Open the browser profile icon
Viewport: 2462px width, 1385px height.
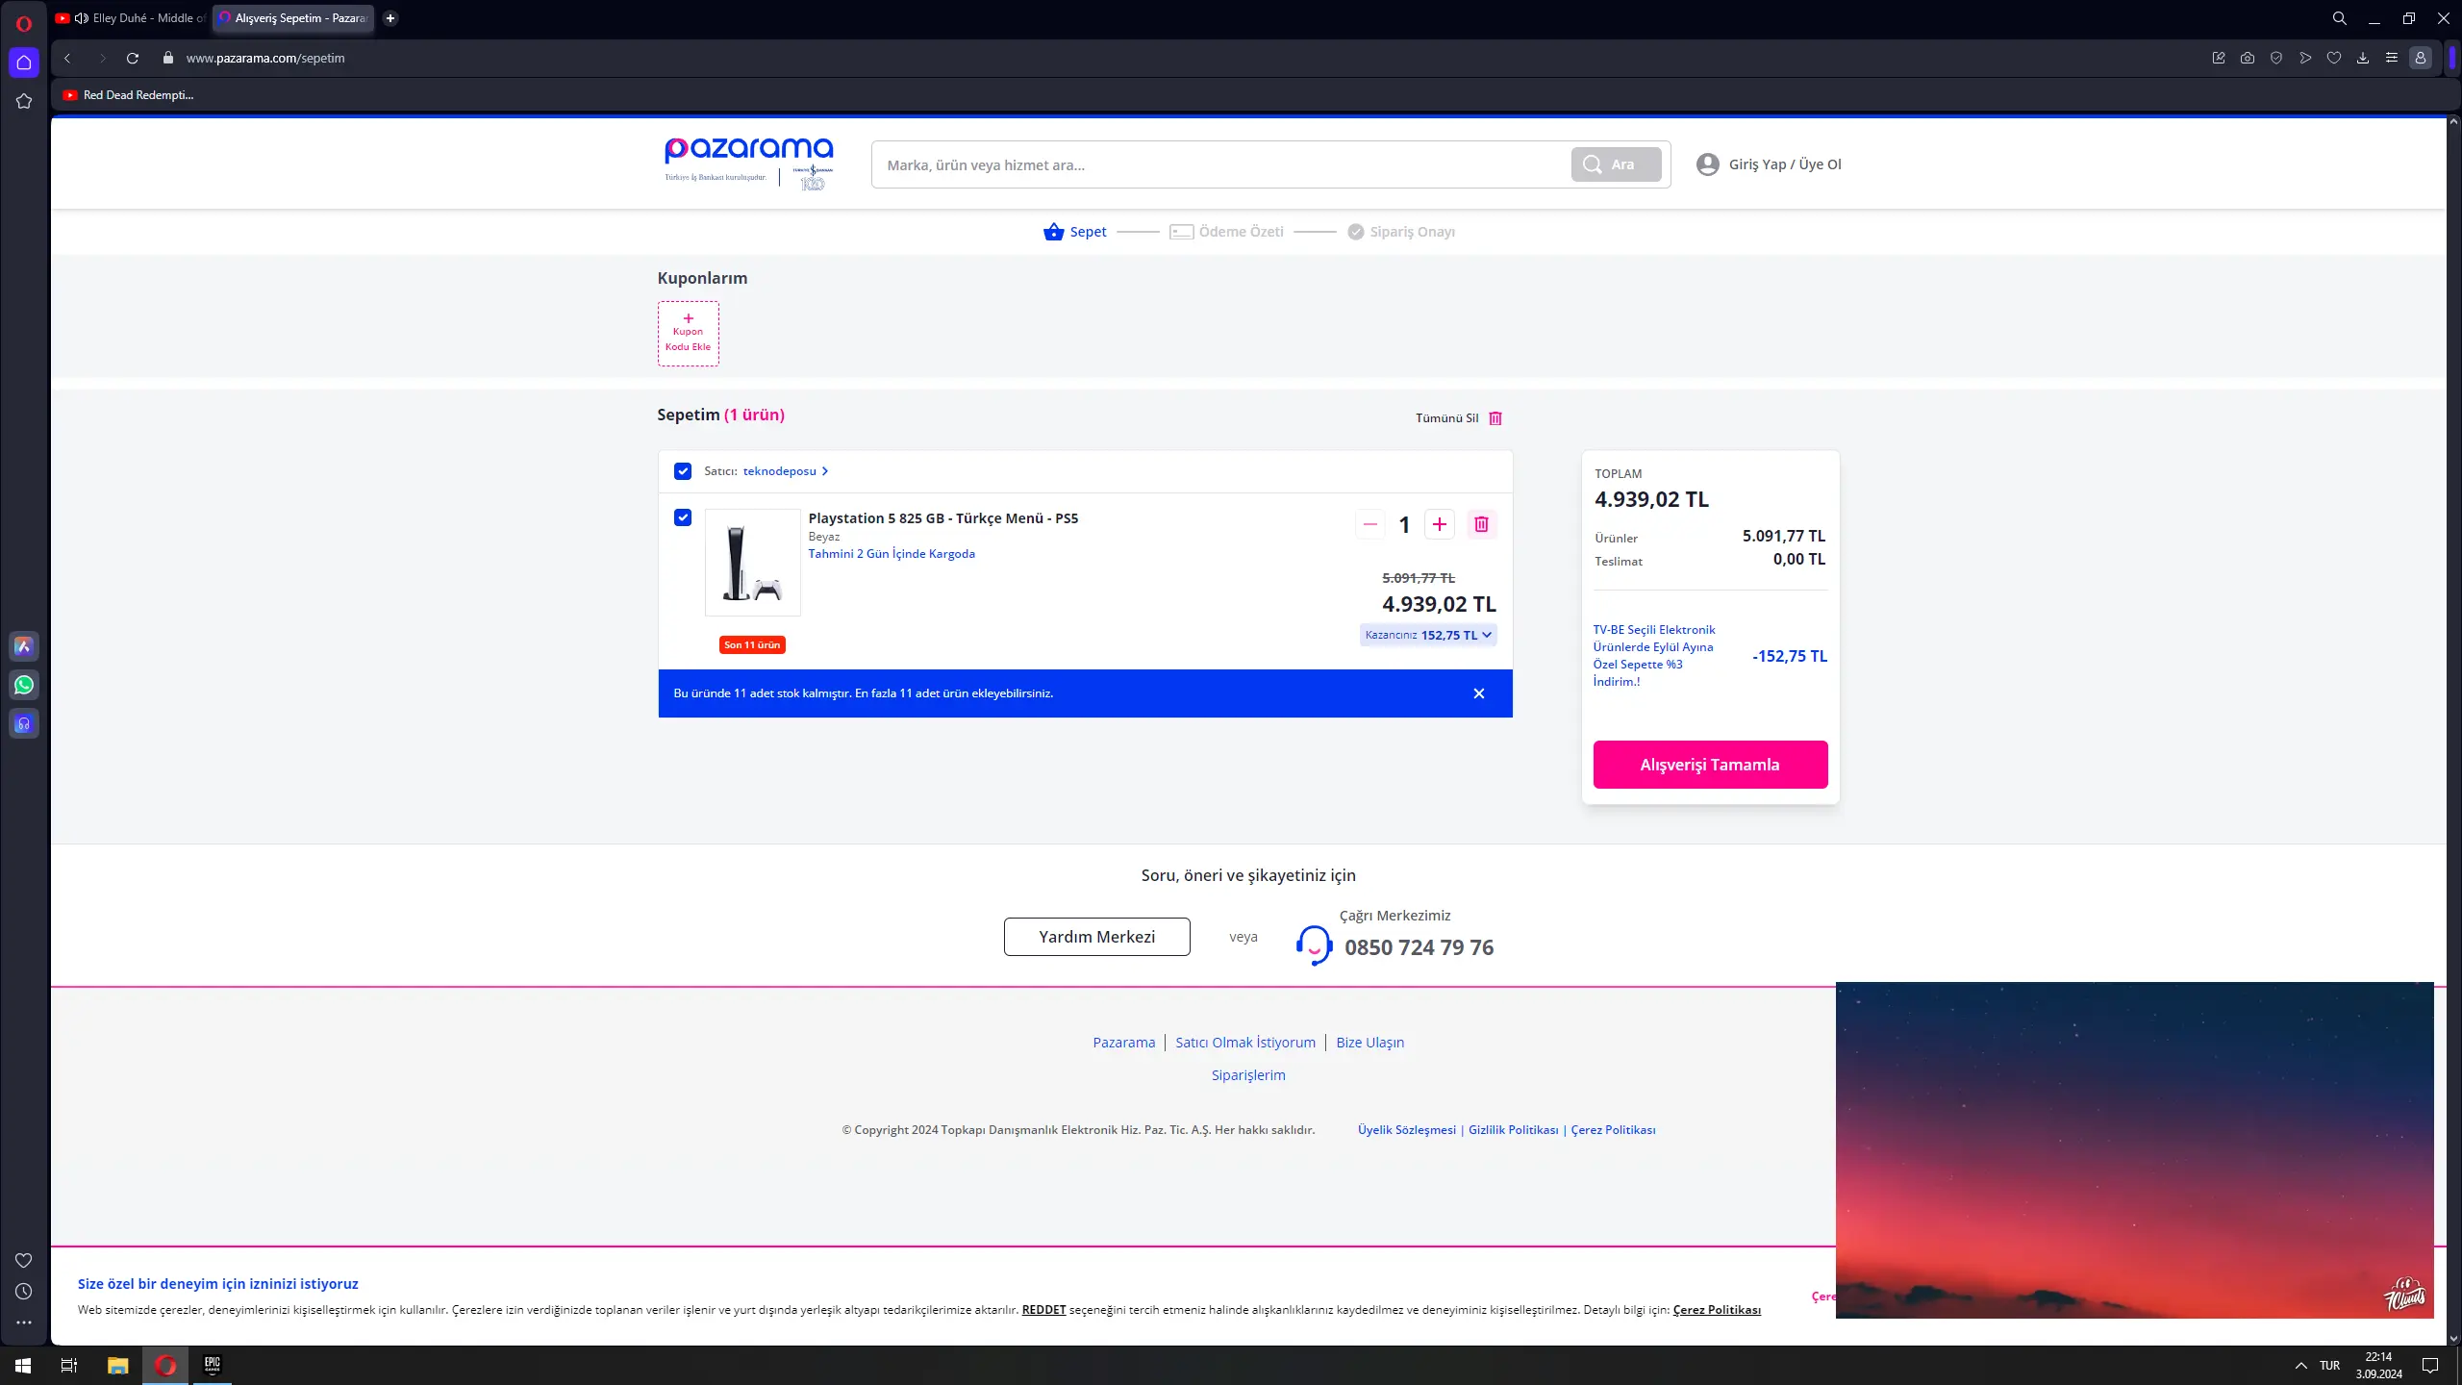coord(2420,58)
